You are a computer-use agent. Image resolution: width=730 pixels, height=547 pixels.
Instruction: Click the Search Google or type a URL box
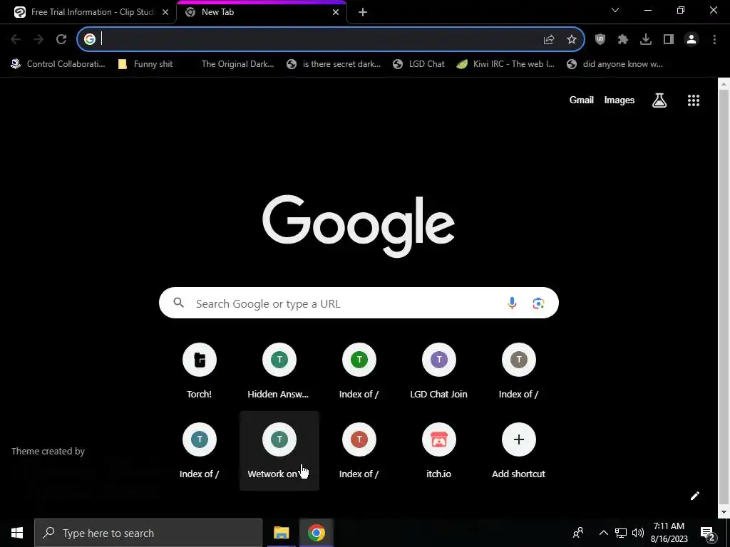(359, 303)
